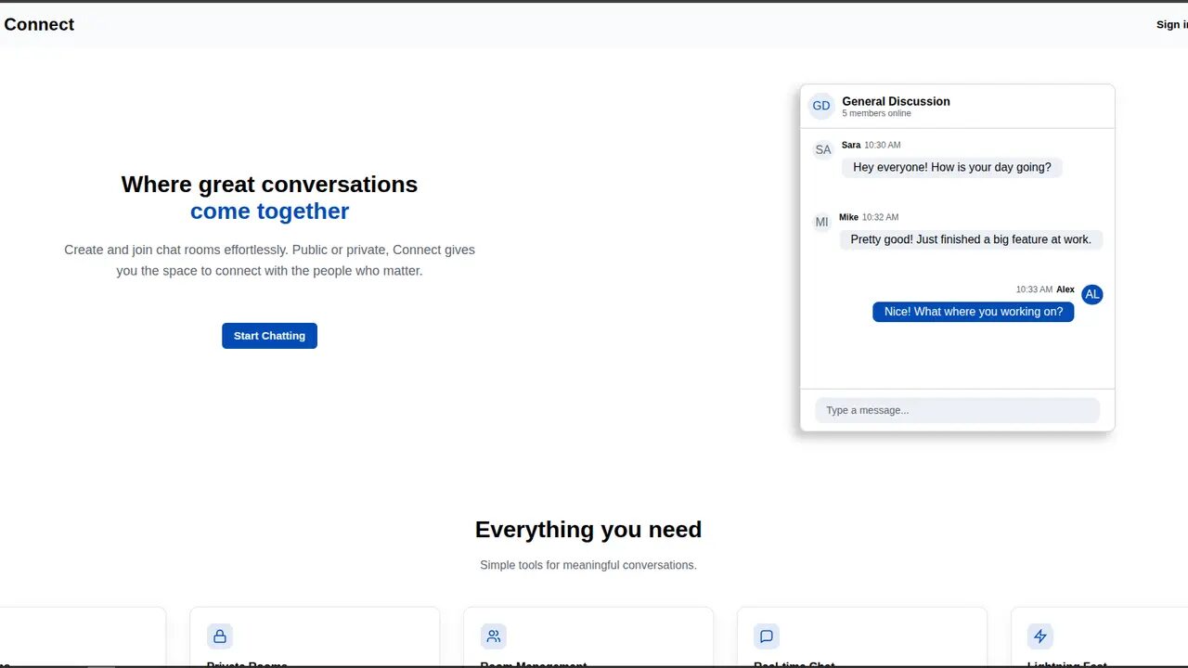Click the lock icon on the Private Rooms card
This screenshot has width=1188, height=668.
coord(220,636)
